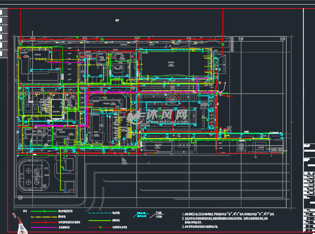Open the www.mfcad.com watermark link
This screenshot has width=315, height=234.
click(x=166, y=122)
